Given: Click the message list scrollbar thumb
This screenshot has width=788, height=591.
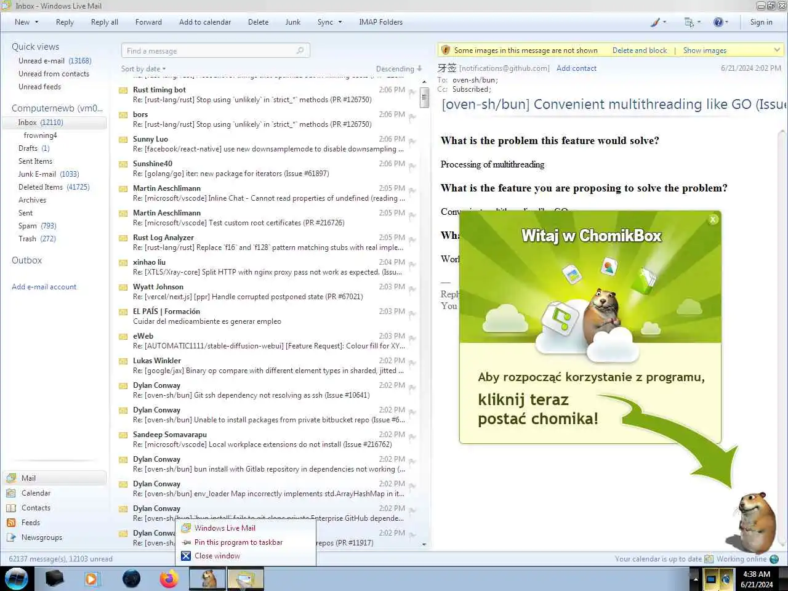Looking at the screenshot, I should [424, 97].
